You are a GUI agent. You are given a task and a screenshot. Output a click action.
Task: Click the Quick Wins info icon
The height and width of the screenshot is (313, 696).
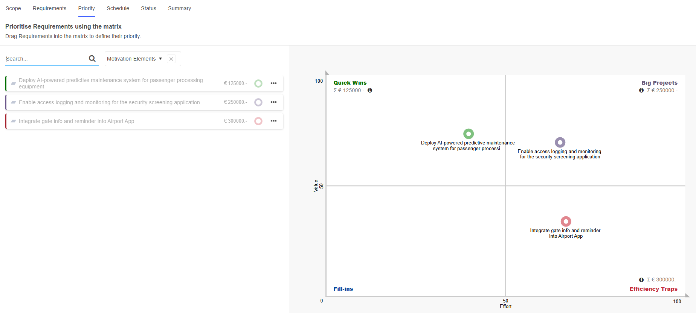pos(370,90)
